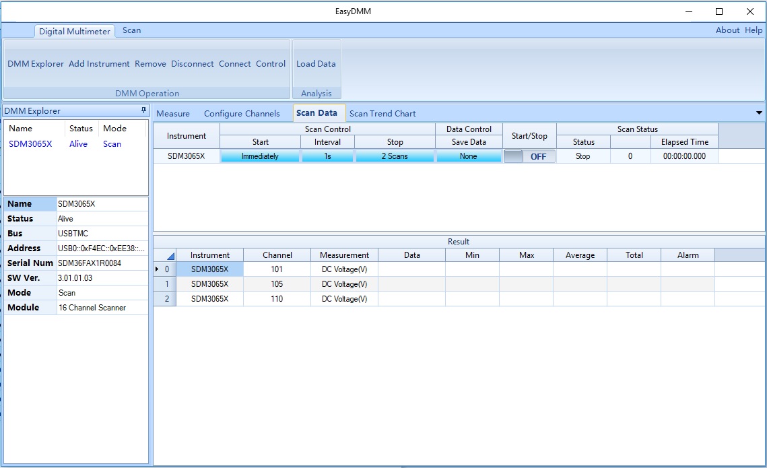Remove the selected instrument
This screenshot has height=468, width=767.
(x=150, y=64)
